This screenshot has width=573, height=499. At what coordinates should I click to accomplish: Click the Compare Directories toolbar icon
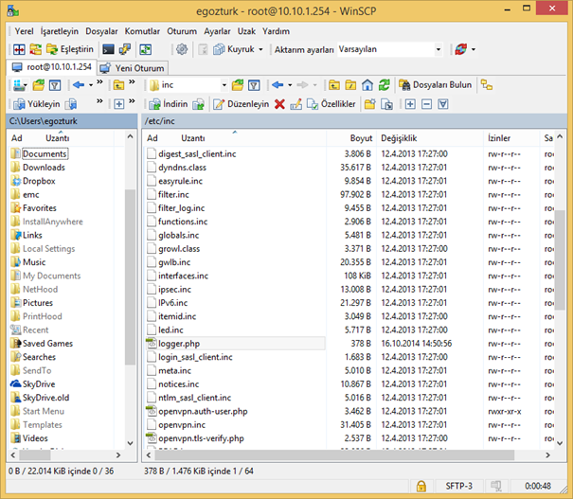click(x=19, y=49)
